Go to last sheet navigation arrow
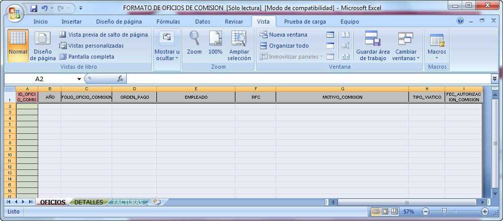Image resolution: width=503 pixels, height=221 pixels. coord(31,202)
